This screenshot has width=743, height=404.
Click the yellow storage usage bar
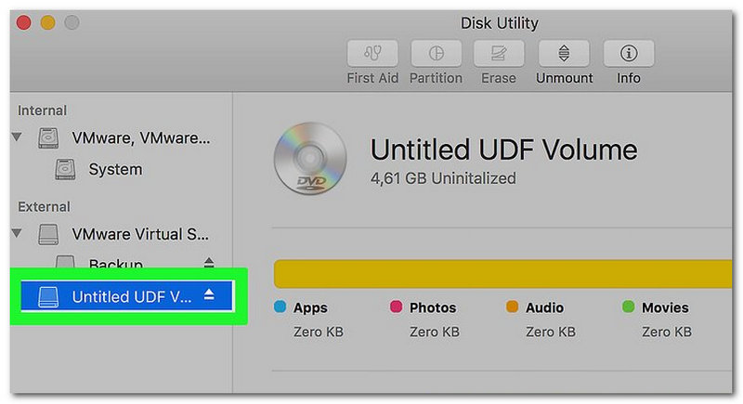coord(502,274)
